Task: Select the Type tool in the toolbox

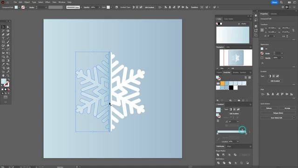Action: click(x=3, y=38)
